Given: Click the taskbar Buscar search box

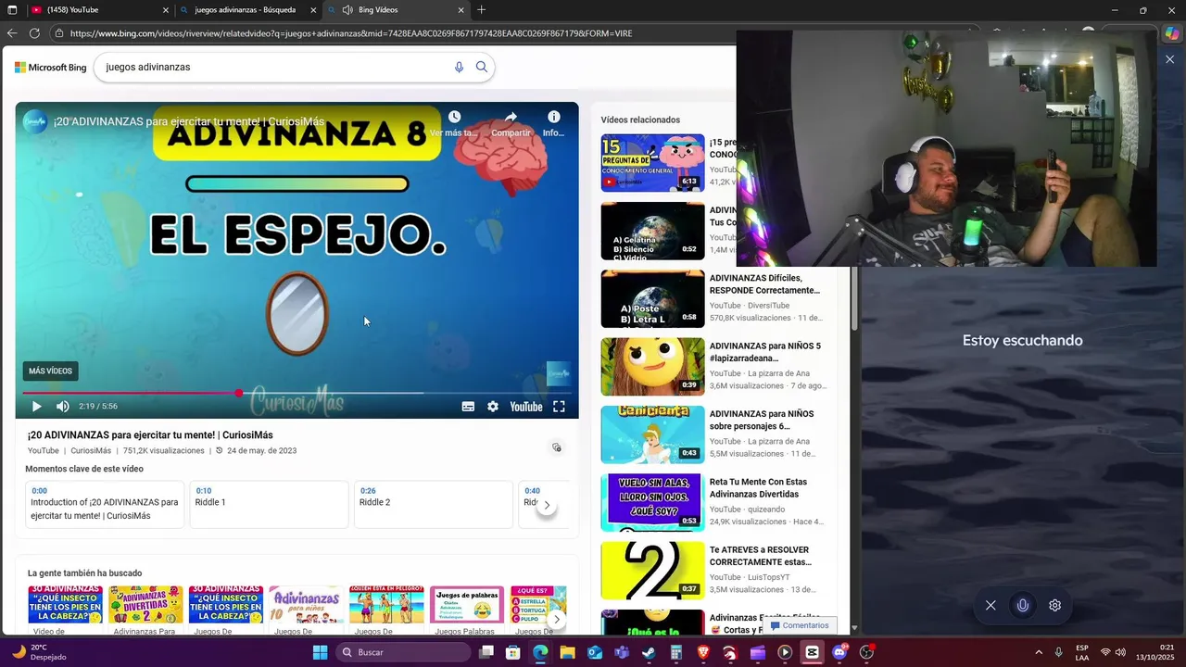Looking at the screenshot, I should 403,652.
